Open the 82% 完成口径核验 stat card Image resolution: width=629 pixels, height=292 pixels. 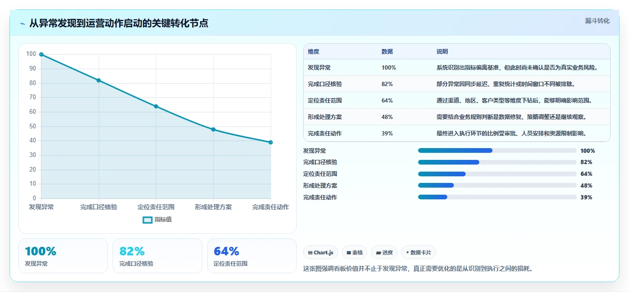coord(157,256)
